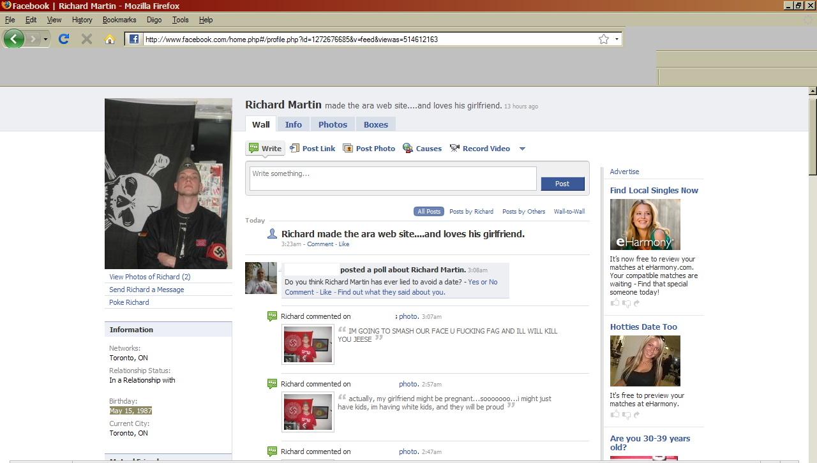Filter wall by Posts by Others
This screenshot has height=463, width=817.
[523, 211]
